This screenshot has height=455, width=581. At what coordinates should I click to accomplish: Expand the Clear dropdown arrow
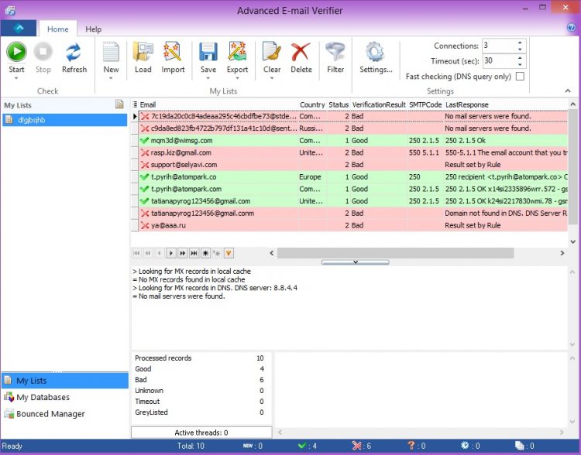[272, 78]
